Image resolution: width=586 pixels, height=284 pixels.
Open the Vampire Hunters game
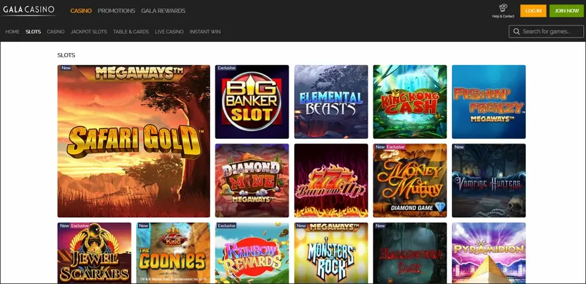coord(489,181)
